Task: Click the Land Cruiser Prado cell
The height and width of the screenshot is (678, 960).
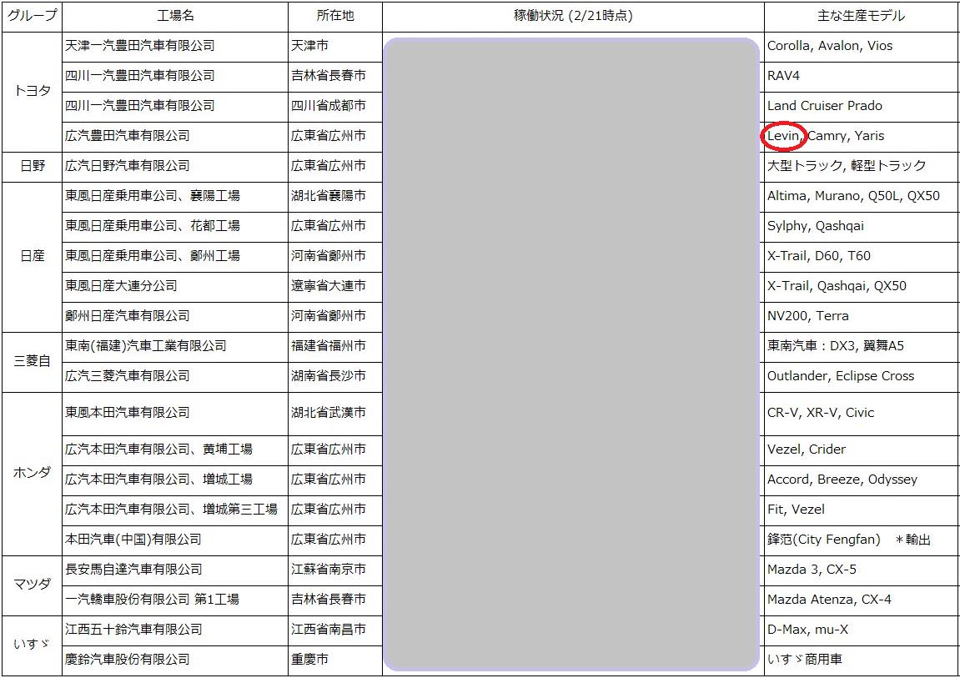Action: click(862, 107)
